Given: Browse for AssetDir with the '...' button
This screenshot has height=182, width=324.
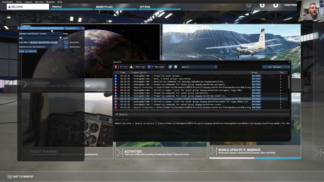Looking at the screenshot, I should pyautogui.click(x=66, y=42).
